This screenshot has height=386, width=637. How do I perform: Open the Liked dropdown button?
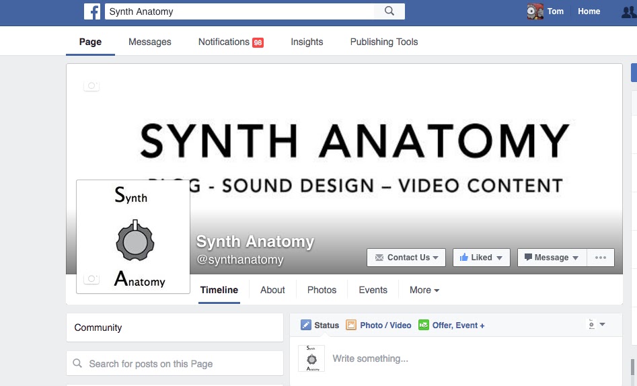point(482,258)
